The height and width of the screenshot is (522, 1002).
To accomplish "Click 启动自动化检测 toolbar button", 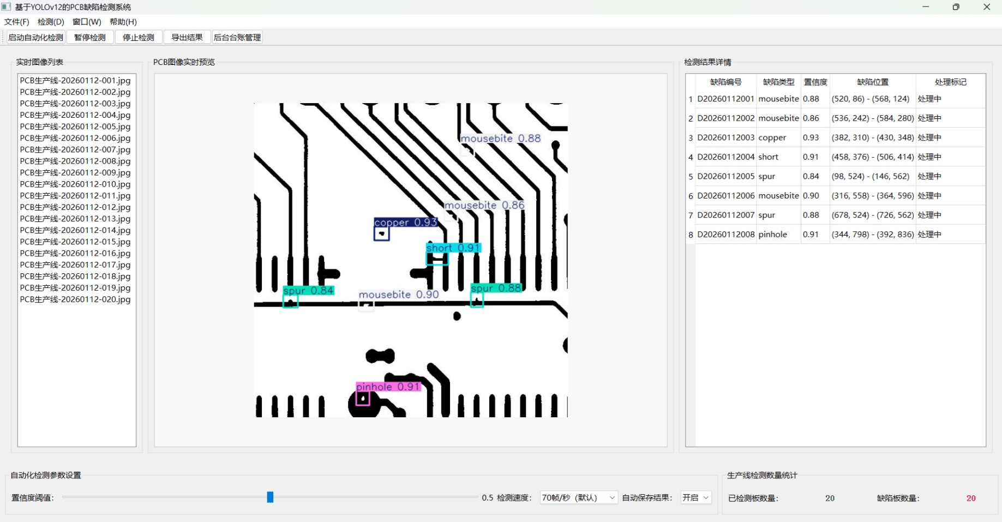I will [x=36, y=37].
